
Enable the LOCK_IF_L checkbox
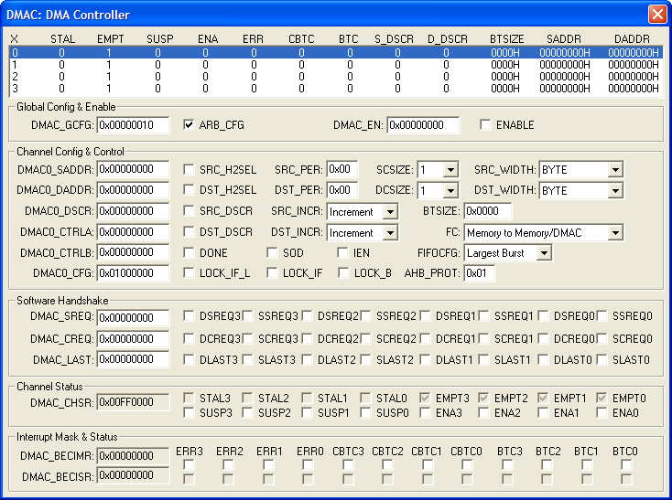[x=190, y=272]
